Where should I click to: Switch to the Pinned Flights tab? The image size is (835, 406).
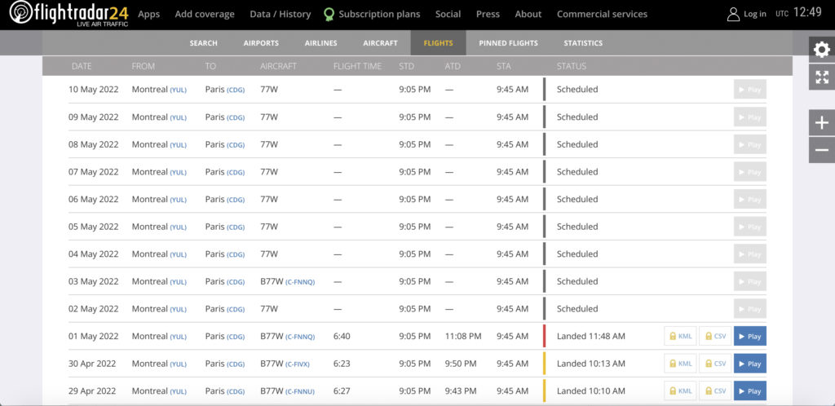click(x=508, y=43)
